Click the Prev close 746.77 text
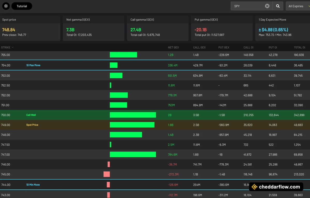The image size is (310, 198). click(x=14, y=35)
